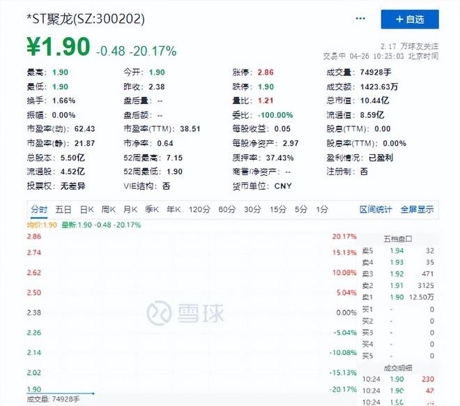The height and width of the screenshot is (406, 460).
Task: Select the 60分 chart tab
Action: (x=227, y=209)
